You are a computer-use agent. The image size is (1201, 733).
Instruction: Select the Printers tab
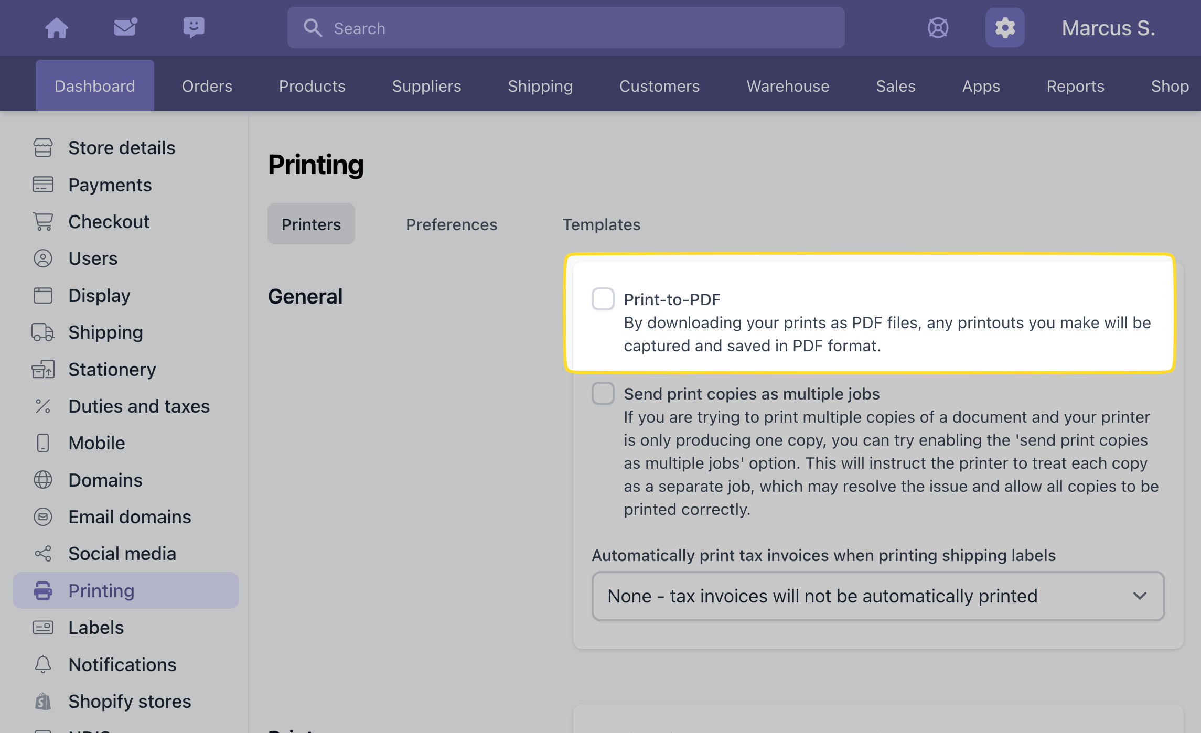[x=311, y=224]
